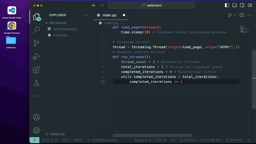
Task: Open run options dropdown arrow
Action: (x=235, y=15)
